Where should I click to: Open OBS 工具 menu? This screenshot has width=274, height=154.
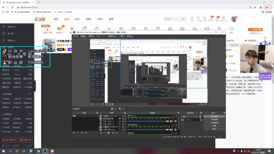[x=122, y=36]
